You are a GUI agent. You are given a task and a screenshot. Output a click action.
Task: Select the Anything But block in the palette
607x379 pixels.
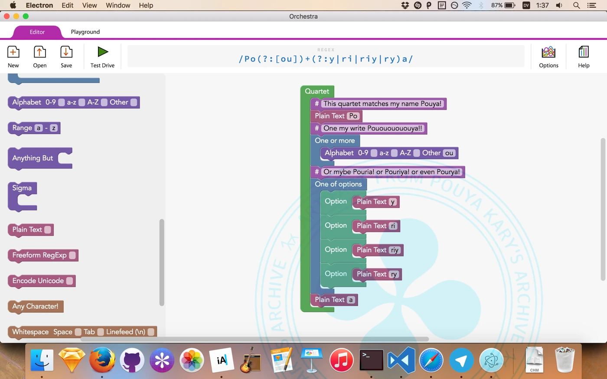point(33,158)
